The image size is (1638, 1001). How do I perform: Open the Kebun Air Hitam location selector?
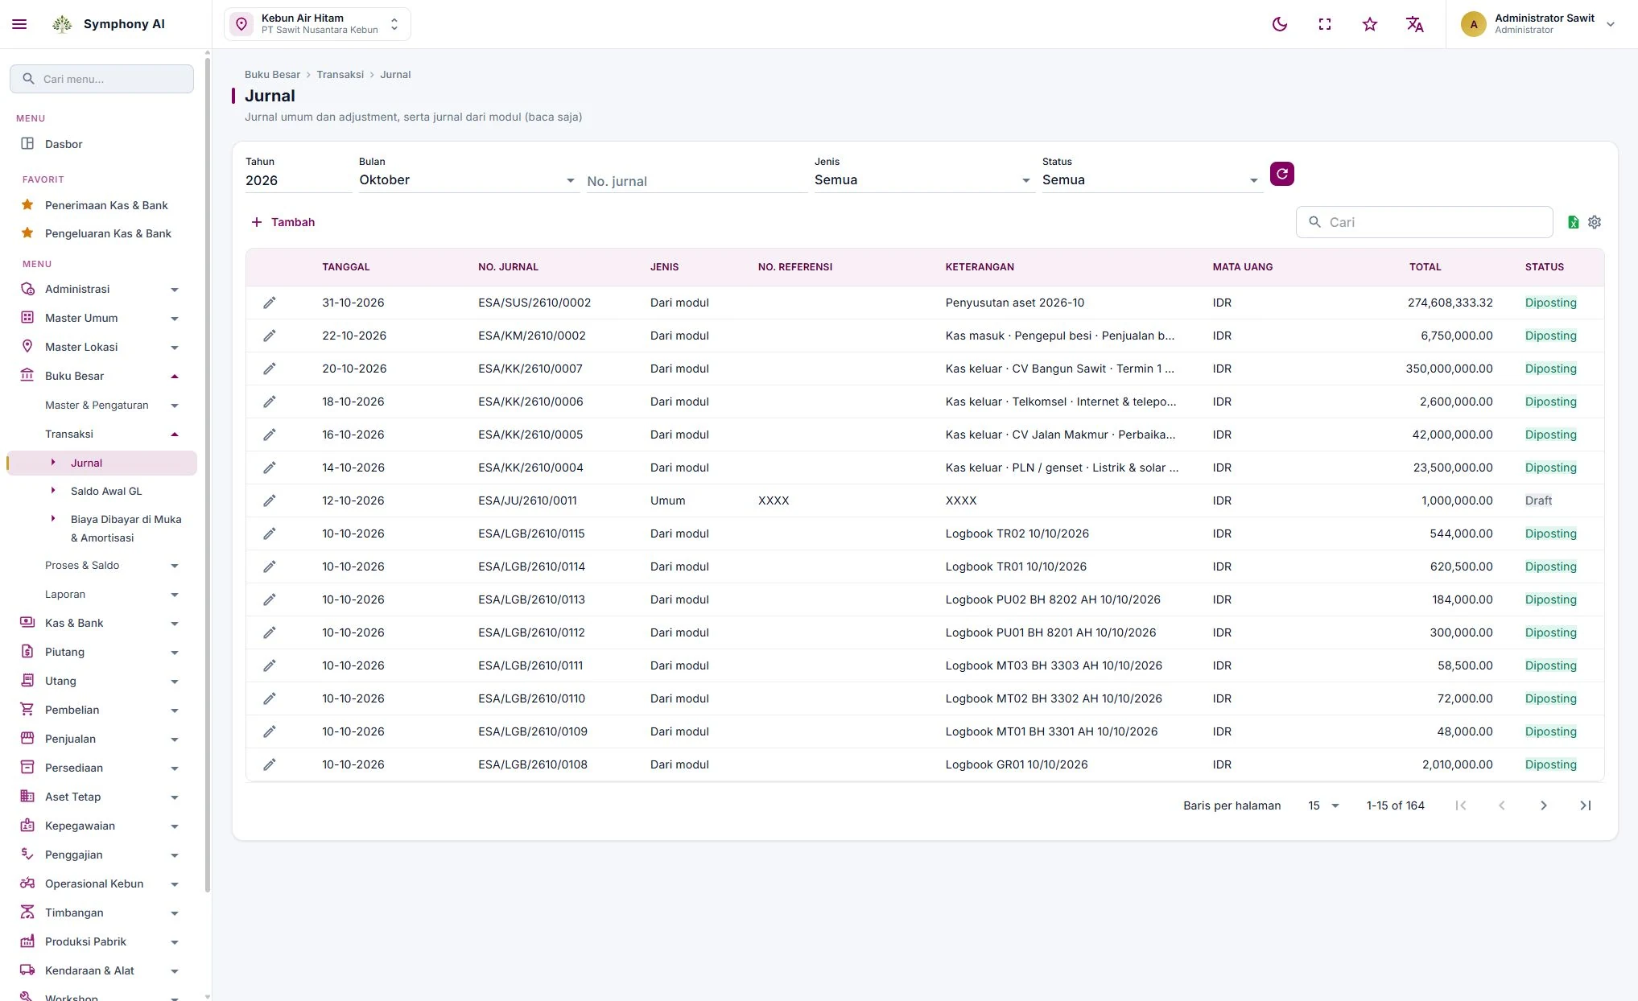317,24
